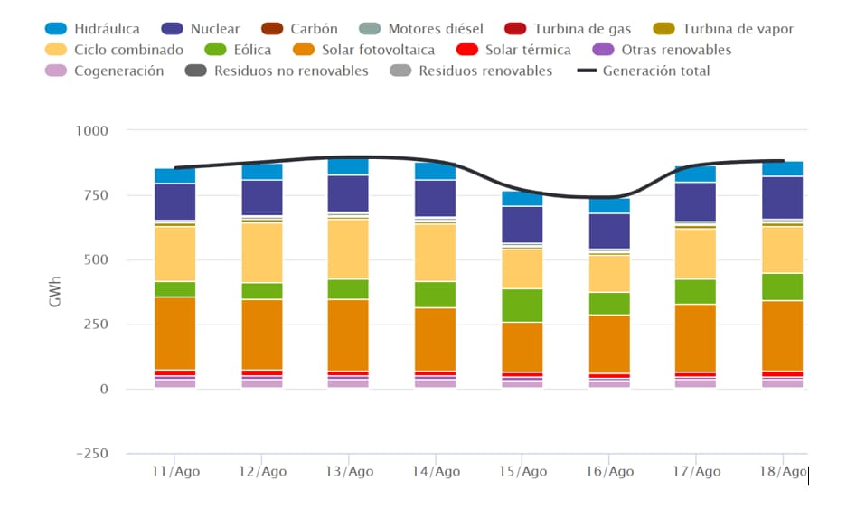Toggle the Turbina de gas legend entry
The width and height of the screenshot is (856, 509).
[x=568, y=28]
